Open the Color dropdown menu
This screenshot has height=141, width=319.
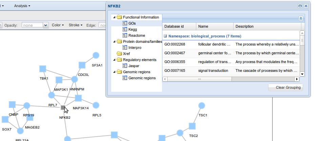tap(58, 25)
